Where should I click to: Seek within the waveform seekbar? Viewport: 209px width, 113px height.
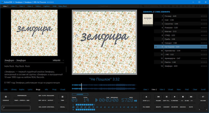click(x=104, y=87)
